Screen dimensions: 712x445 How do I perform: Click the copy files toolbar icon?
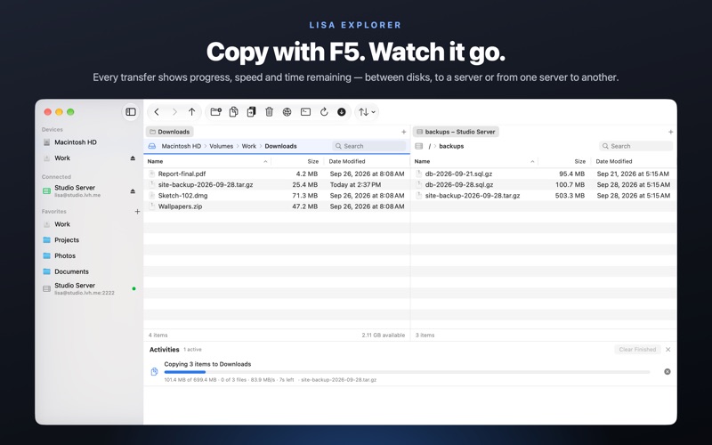[233, 112]
